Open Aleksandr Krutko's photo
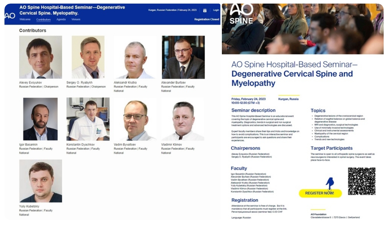The image size is (389, 227). click(x=135, y=57)
